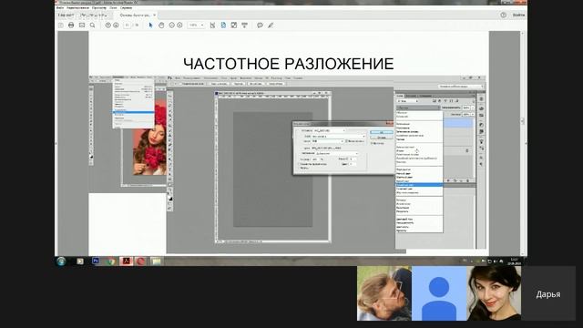Image resolution: width=583 pixels, height=328 pixels.
Task: Open the Help question mark icon
Action: [503, 15]
